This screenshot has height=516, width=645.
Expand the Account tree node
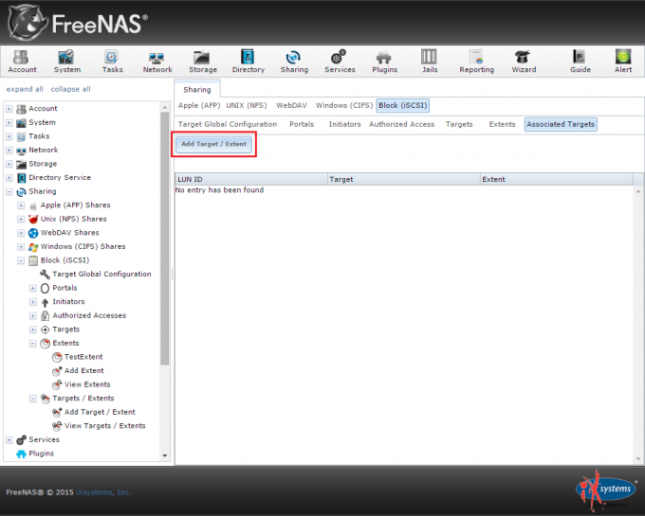9,109
